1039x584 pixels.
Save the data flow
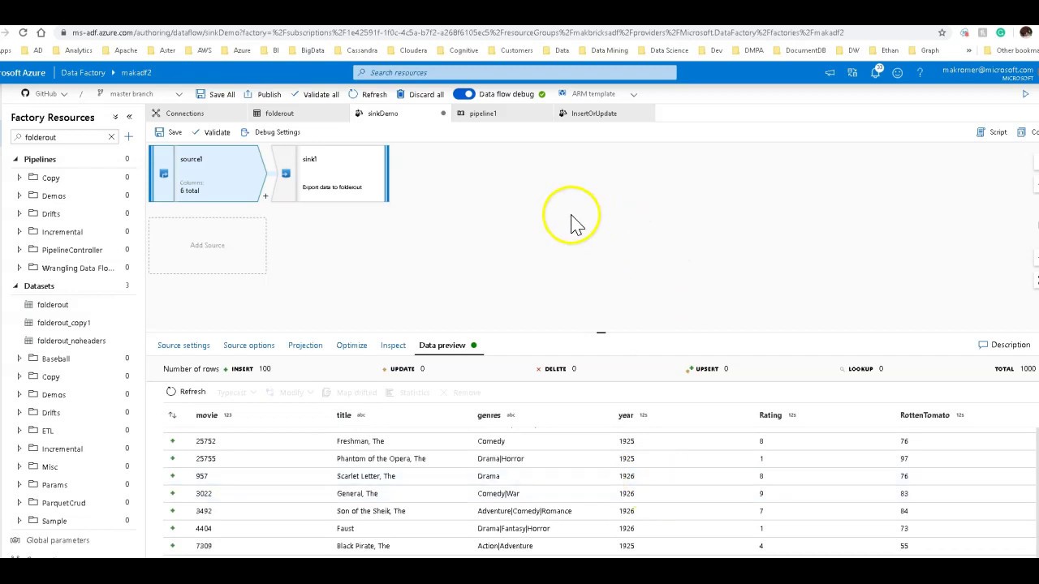(x=169, y=132)
